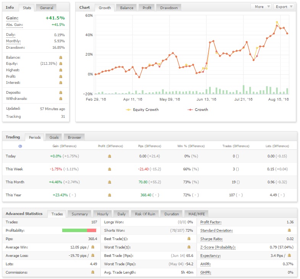Click the Gain label in Info panel
The image size is (300, 279).
click(x=12, y=18)
